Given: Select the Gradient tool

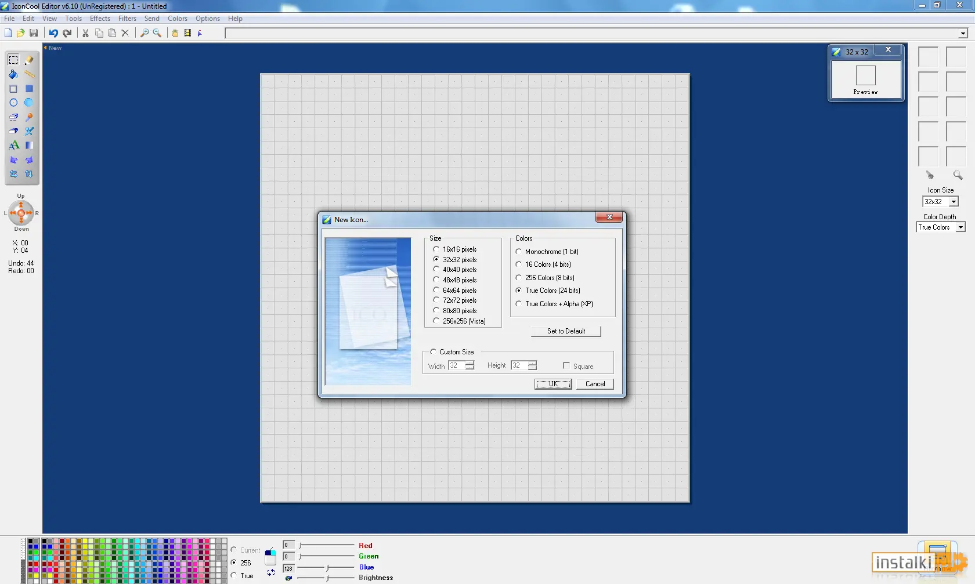Looking at the screenshot, I should (x=29, y=145).
